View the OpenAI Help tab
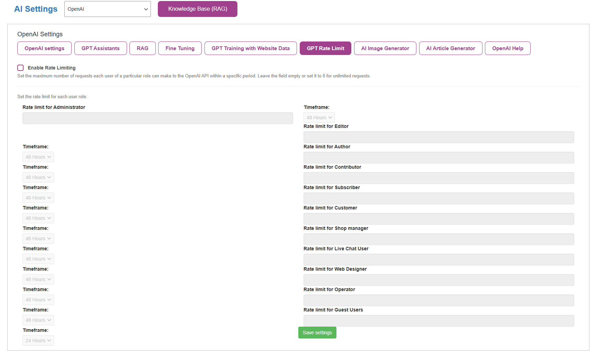 click(507, 48)
